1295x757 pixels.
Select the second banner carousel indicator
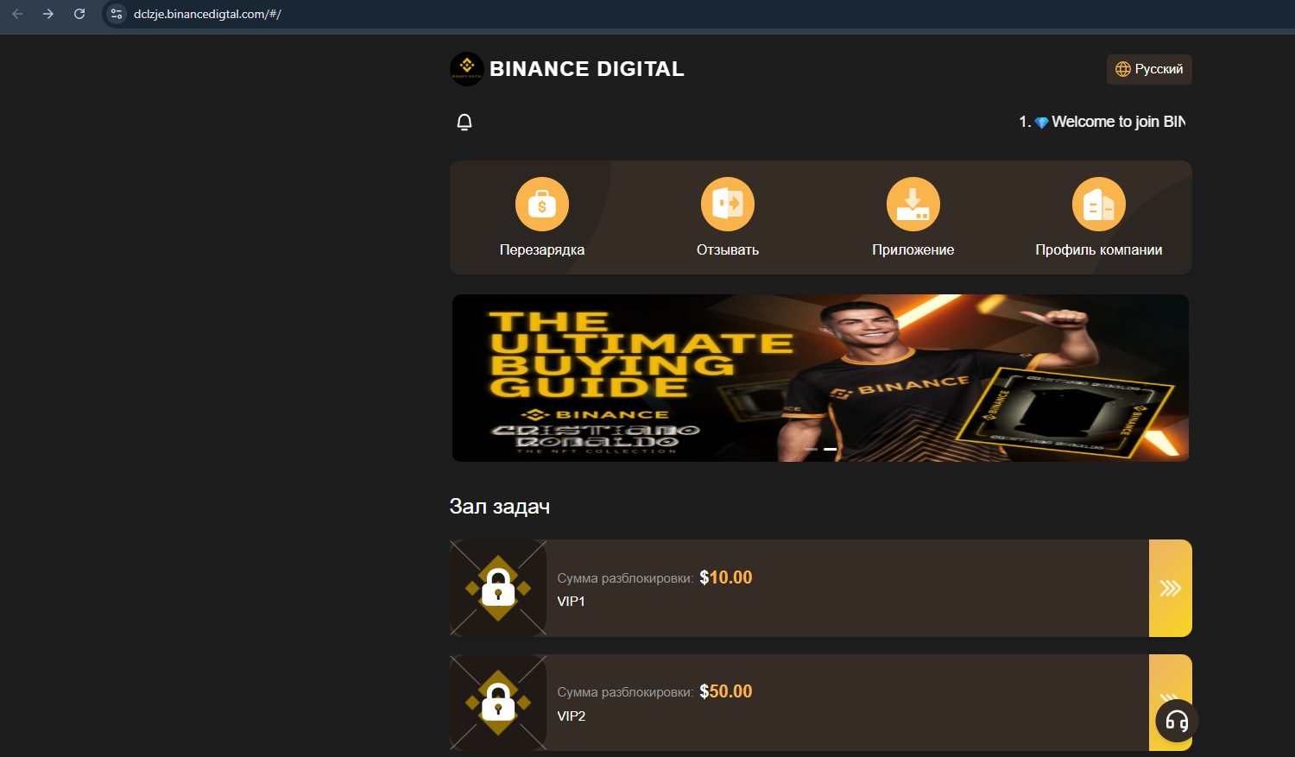830,449
